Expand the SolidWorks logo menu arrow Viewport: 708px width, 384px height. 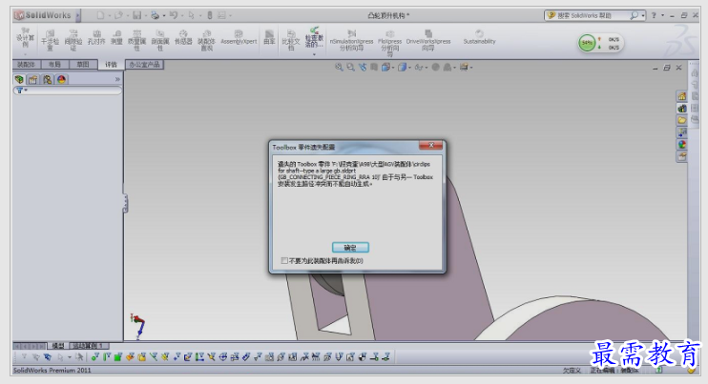click(77, 15)
